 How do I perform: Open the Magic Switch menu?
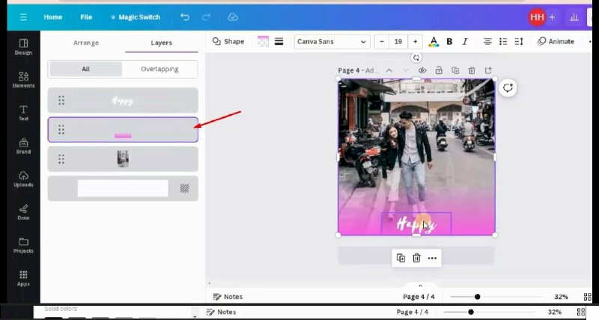135,16
